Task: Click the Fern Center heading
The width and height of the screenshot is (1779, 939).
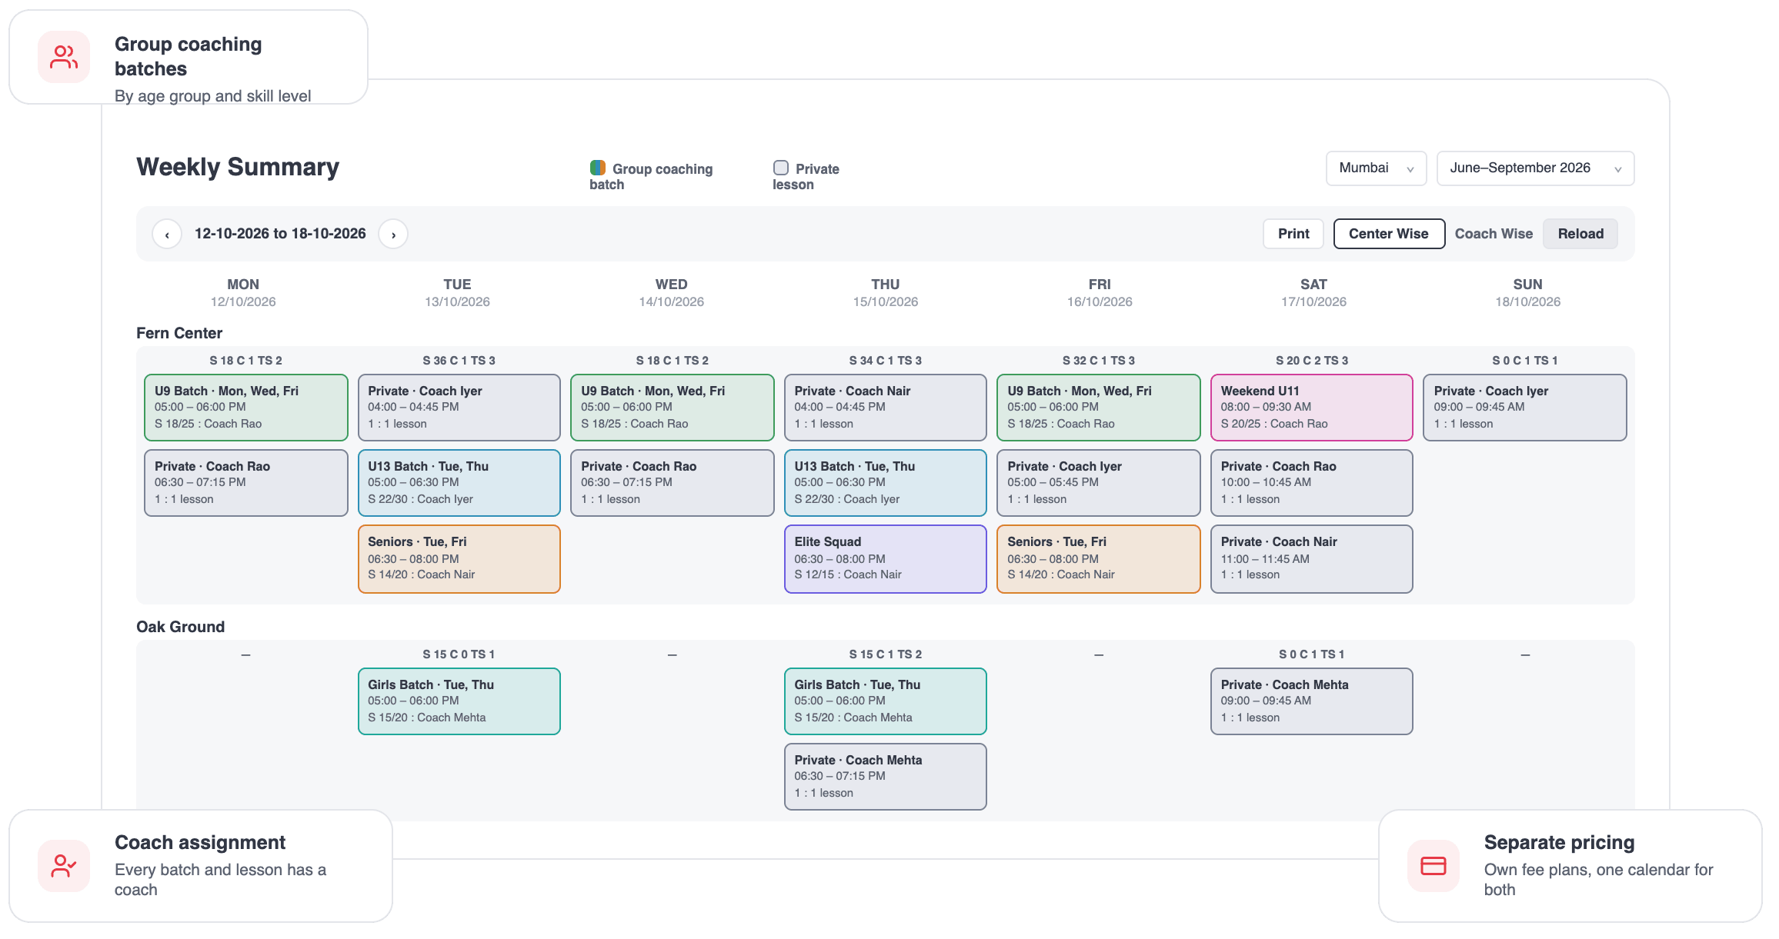Action: point(179,333)
